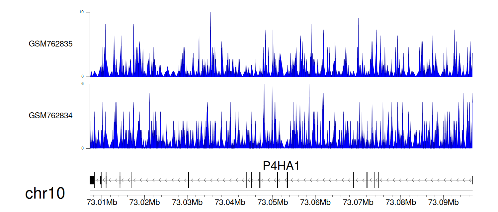Click the large black exon block at P4HA1's left end
Viewport: 498px width, 212px height.
coord(92,180)
